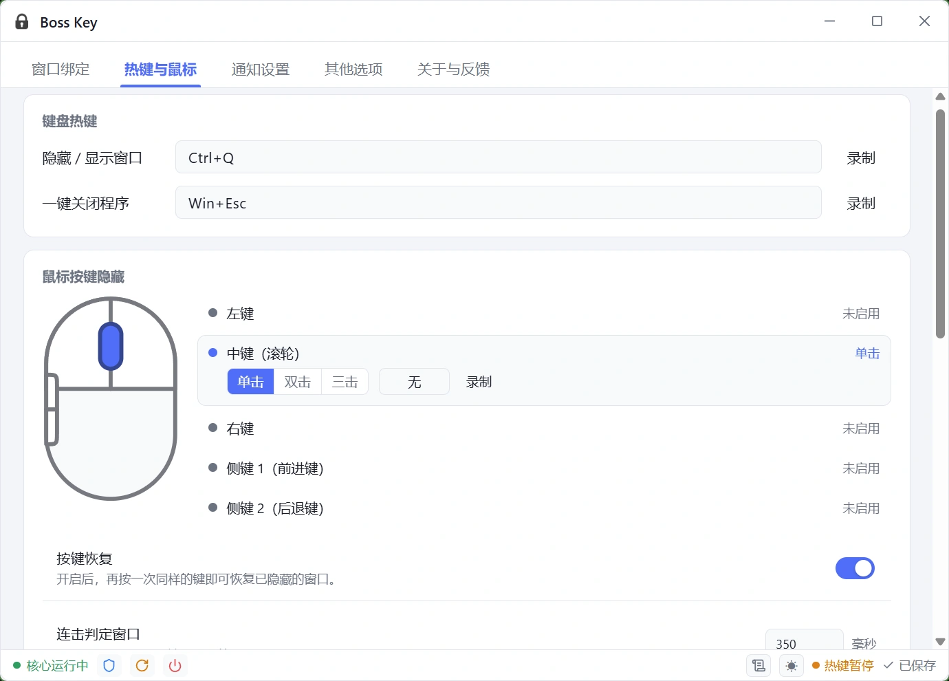Click the mouse illustration scroll wheel

[111, 345]
